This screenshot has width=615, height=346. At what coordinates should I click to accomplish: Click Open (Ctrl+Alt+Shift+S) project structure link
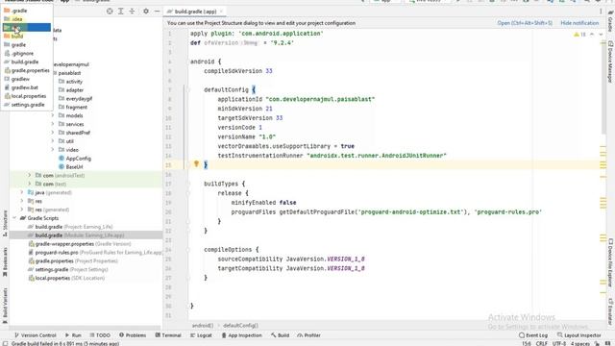[x=525, y=23]
